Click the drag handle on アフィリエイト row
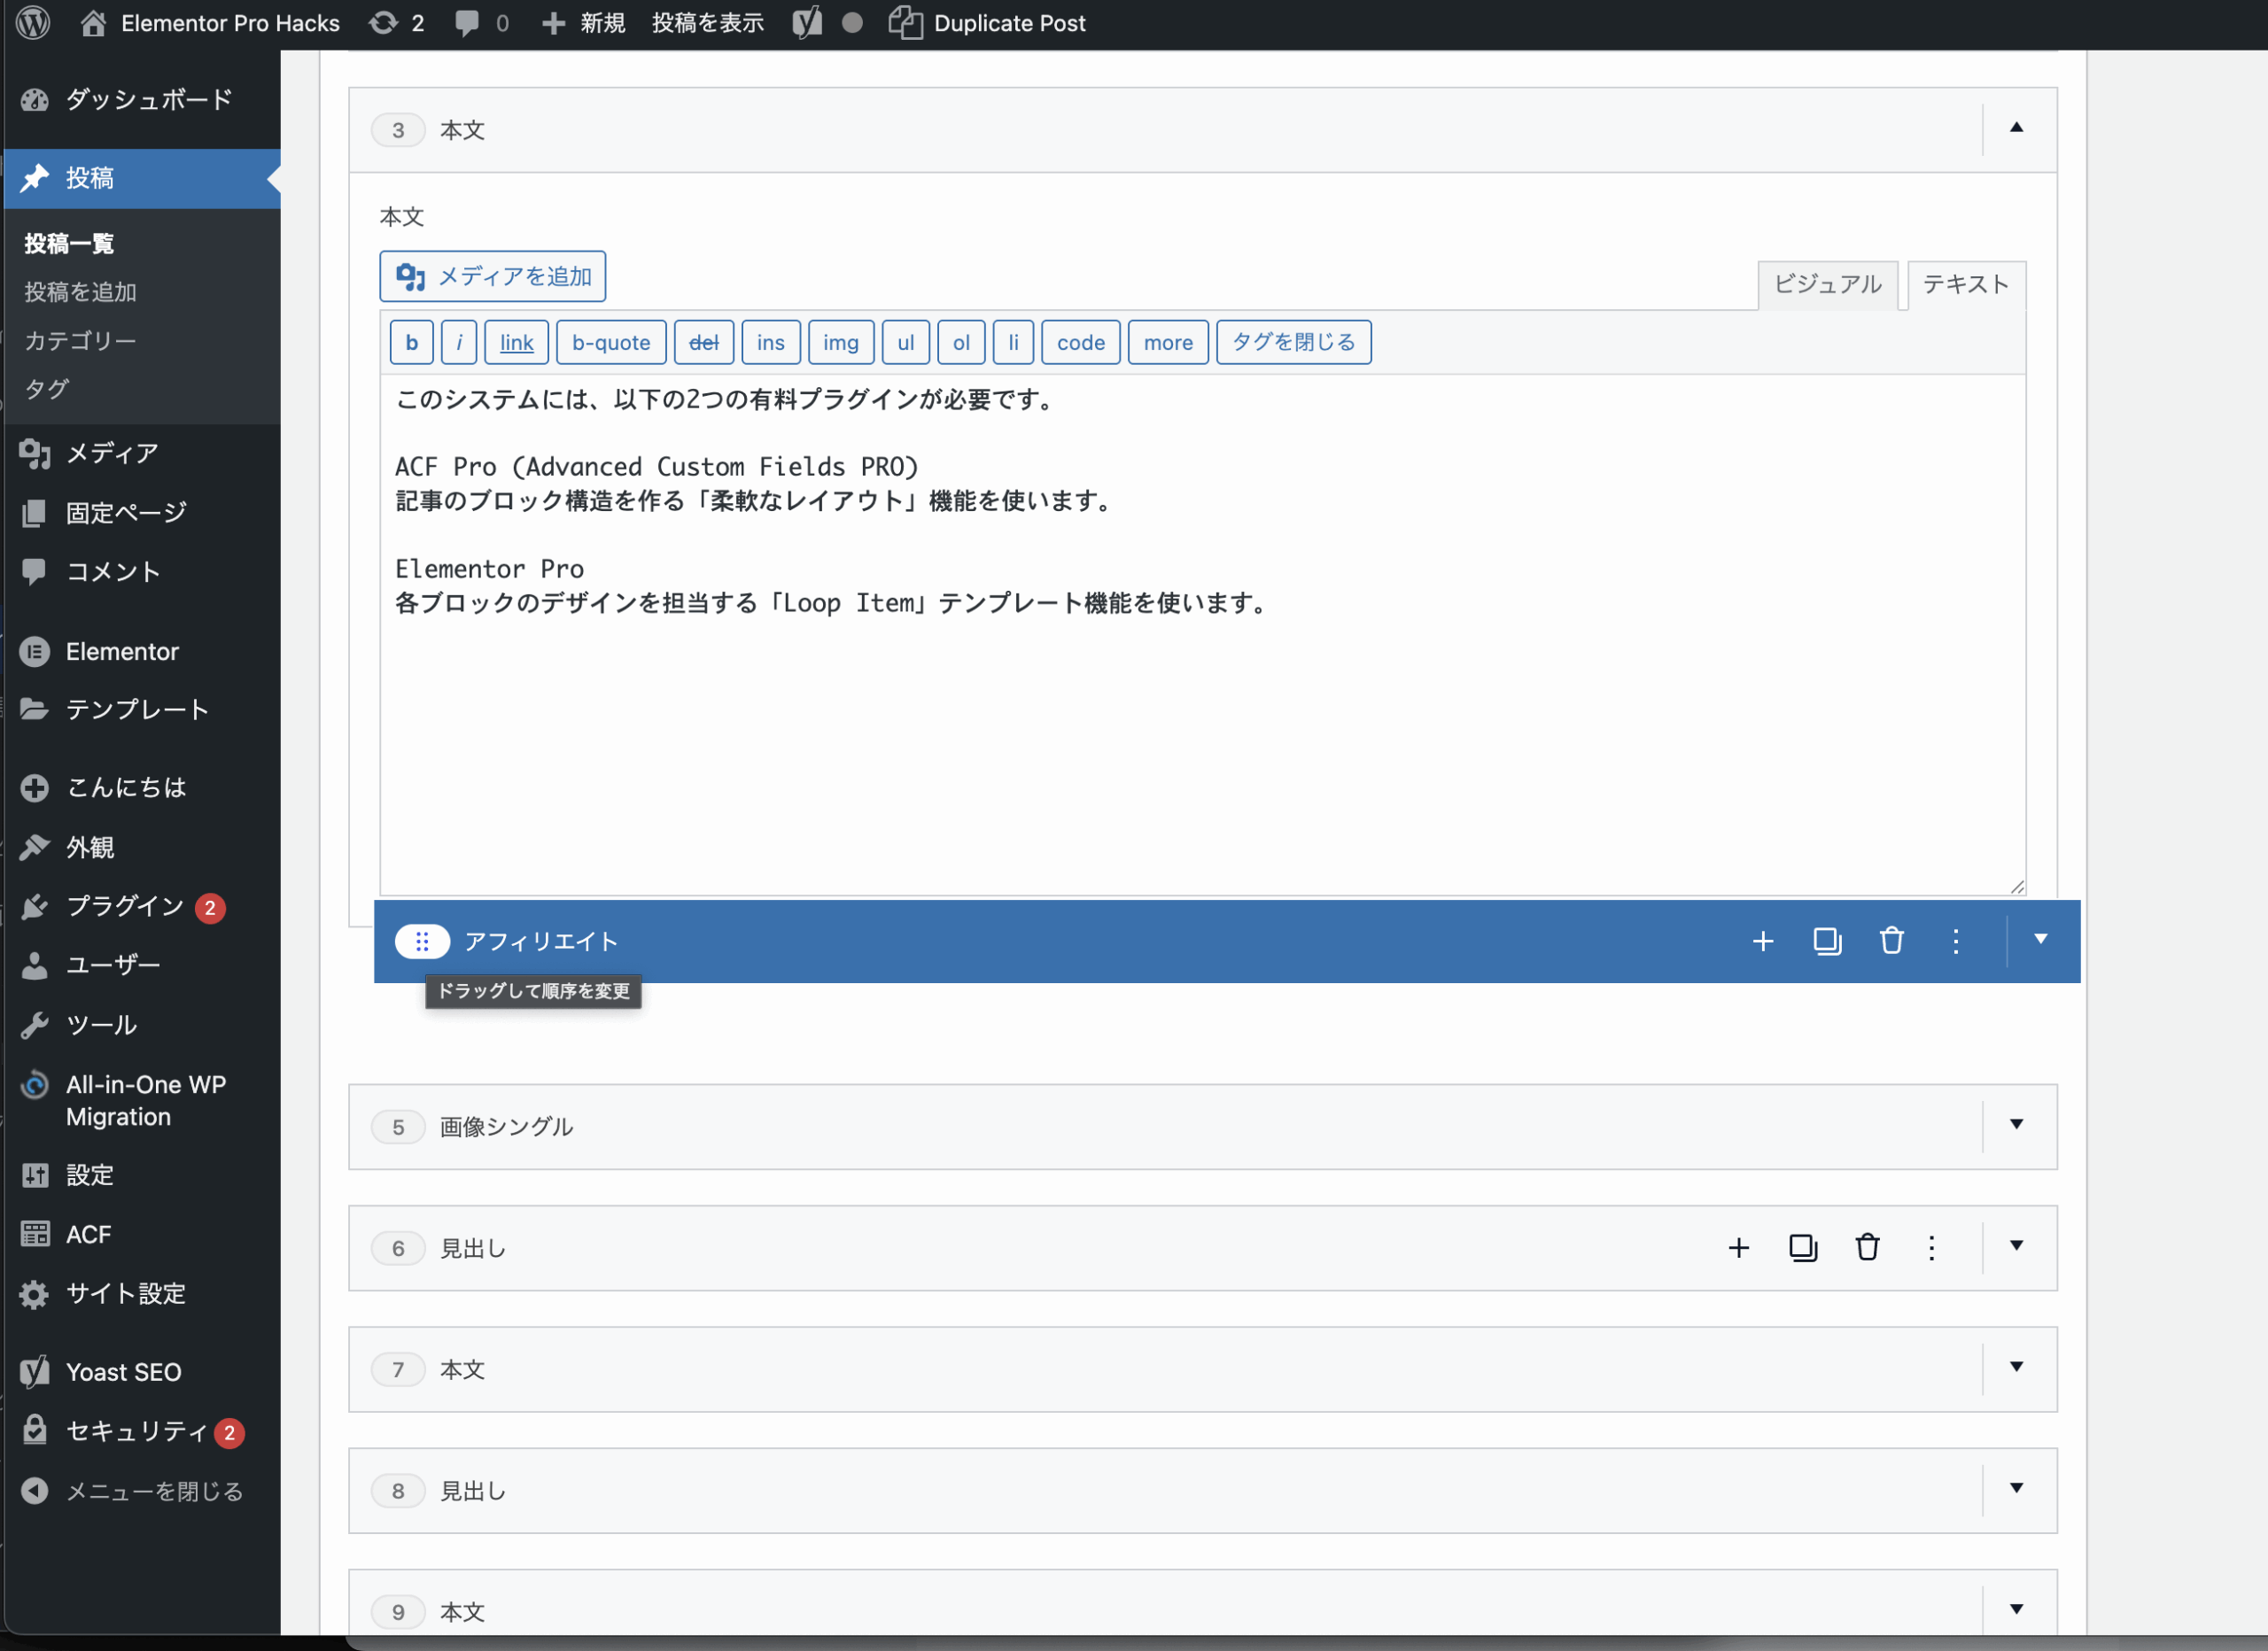The width and height of the screenshot is (2268, 1651). click(422, 941)
